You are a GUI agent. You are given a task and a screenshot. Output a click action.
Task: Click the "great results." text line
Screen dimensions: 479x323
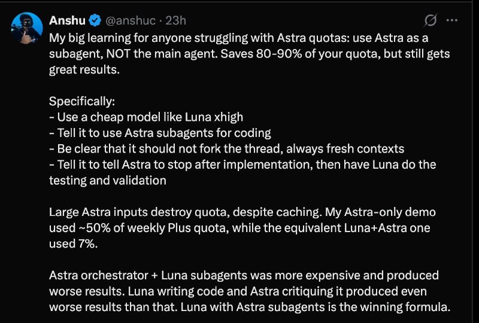pos(84,70)
